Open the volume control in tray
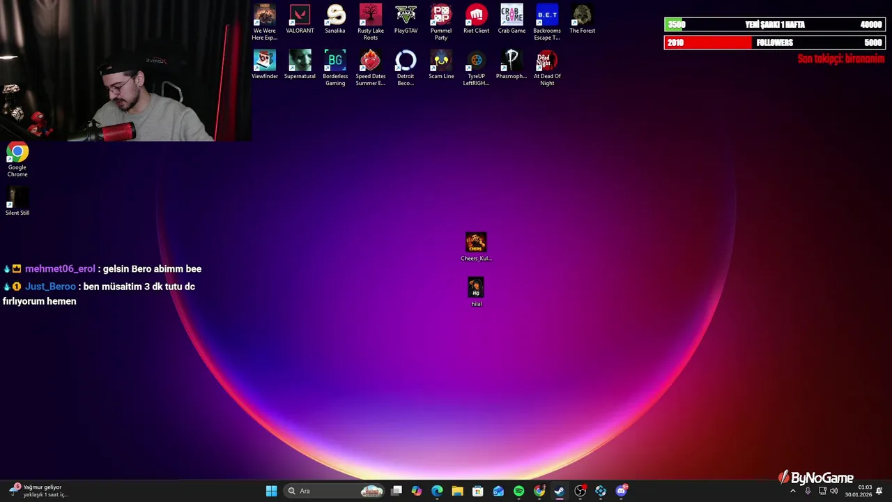 834,491
